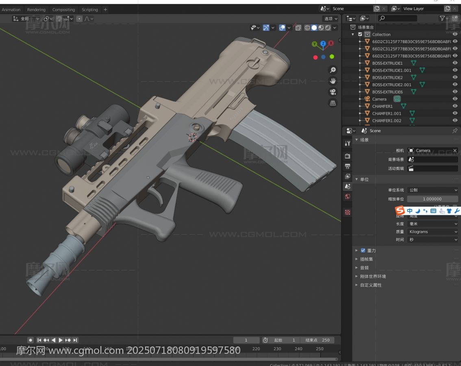Switch to the Animation workspace tab
This screenshot has width=461, height=366.
click(11, 10)
